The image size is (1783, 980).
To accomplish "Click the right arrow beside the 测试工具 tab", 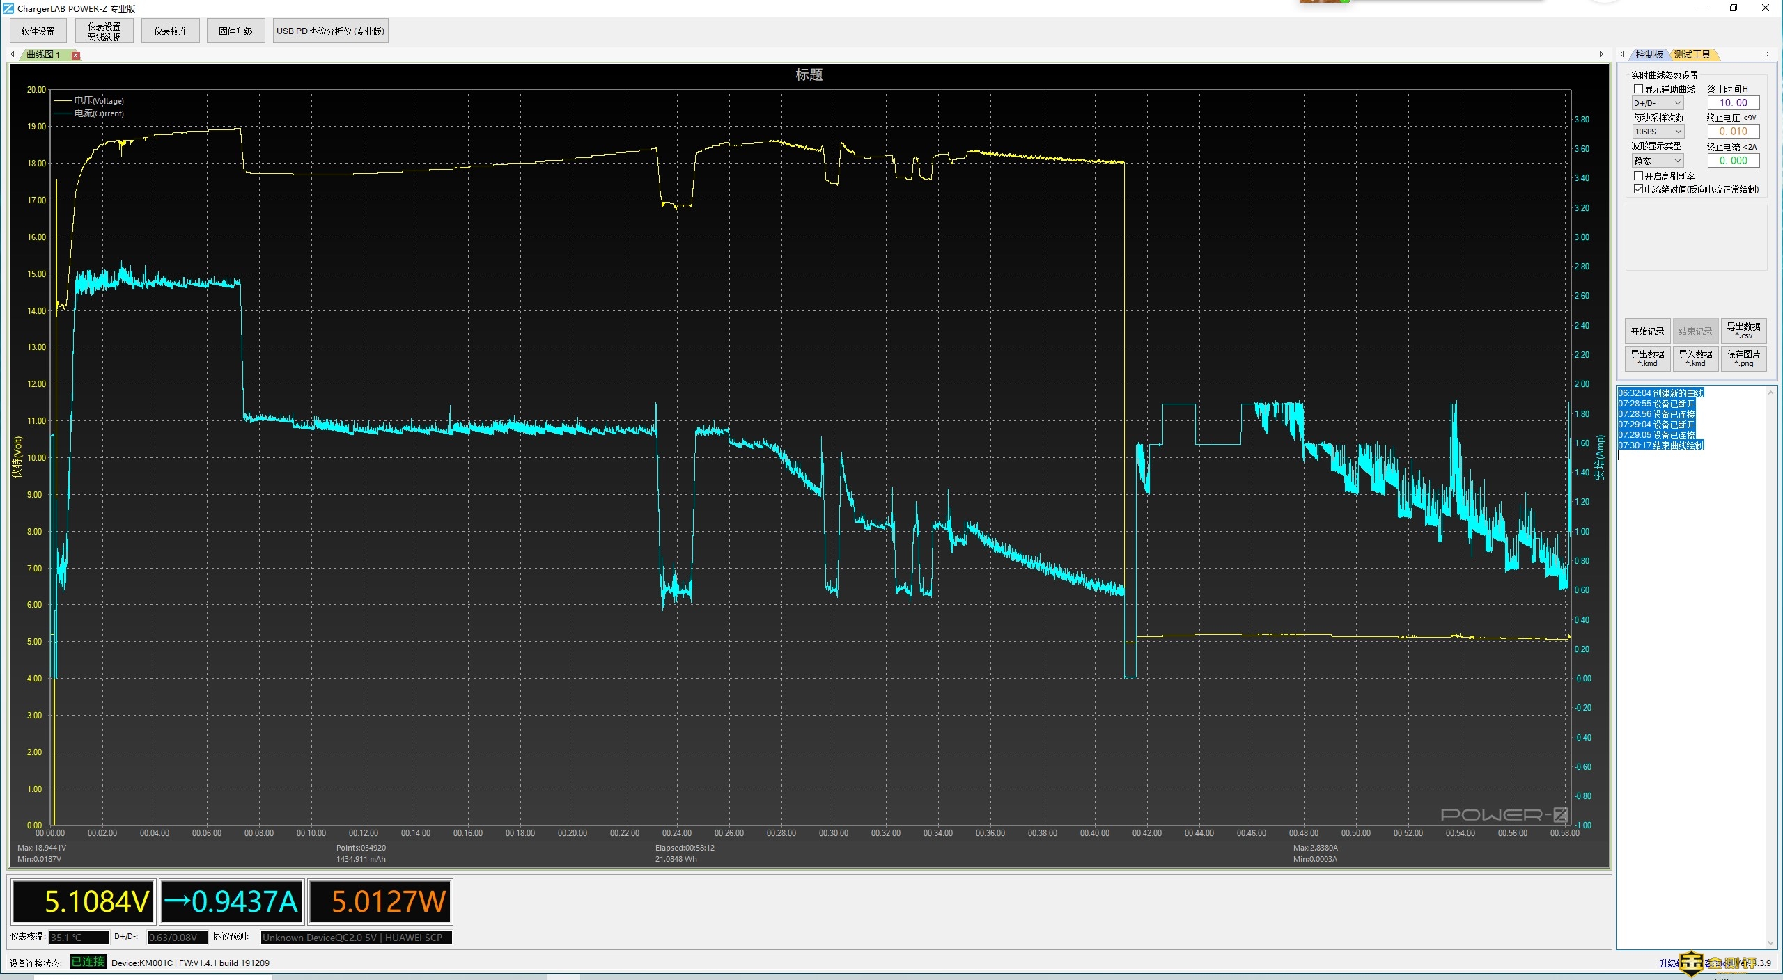I will [1766, 54].
